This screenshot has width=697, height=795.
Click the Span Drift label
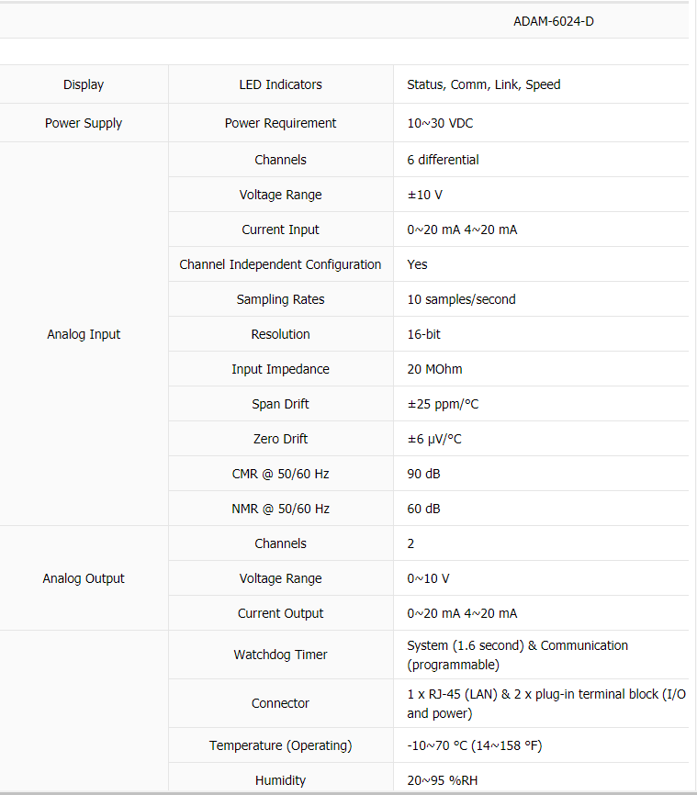click(280, 404)
